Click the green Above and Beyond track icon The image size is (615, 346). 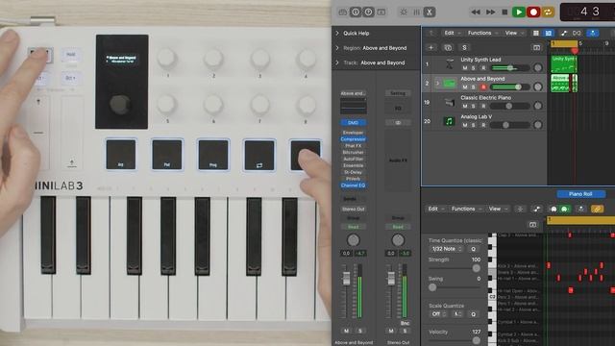[449, 84]
